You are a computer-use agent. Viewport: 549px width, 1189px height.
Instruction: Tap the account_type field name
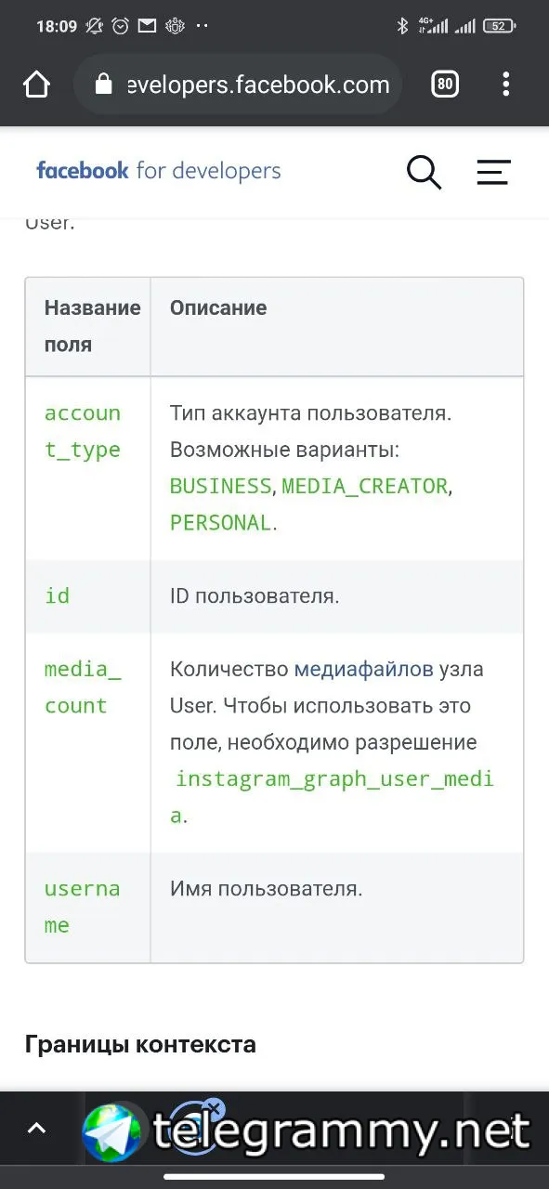tap(83, 431)
